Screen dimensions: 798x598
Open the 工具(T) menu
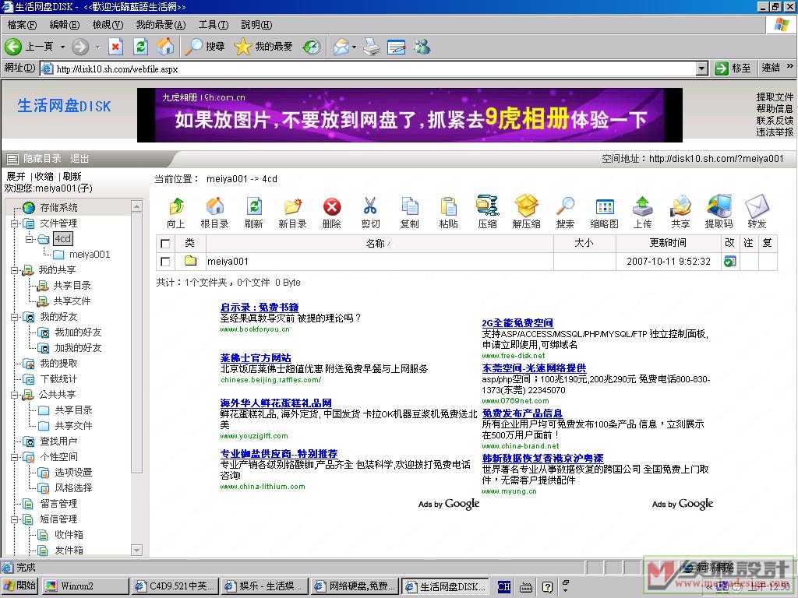(x=214, y=24)
